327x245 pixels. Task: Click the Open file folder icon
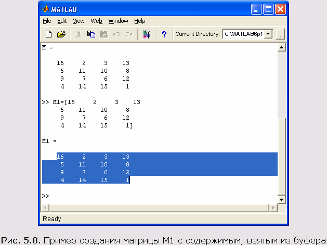click(61, 34)
